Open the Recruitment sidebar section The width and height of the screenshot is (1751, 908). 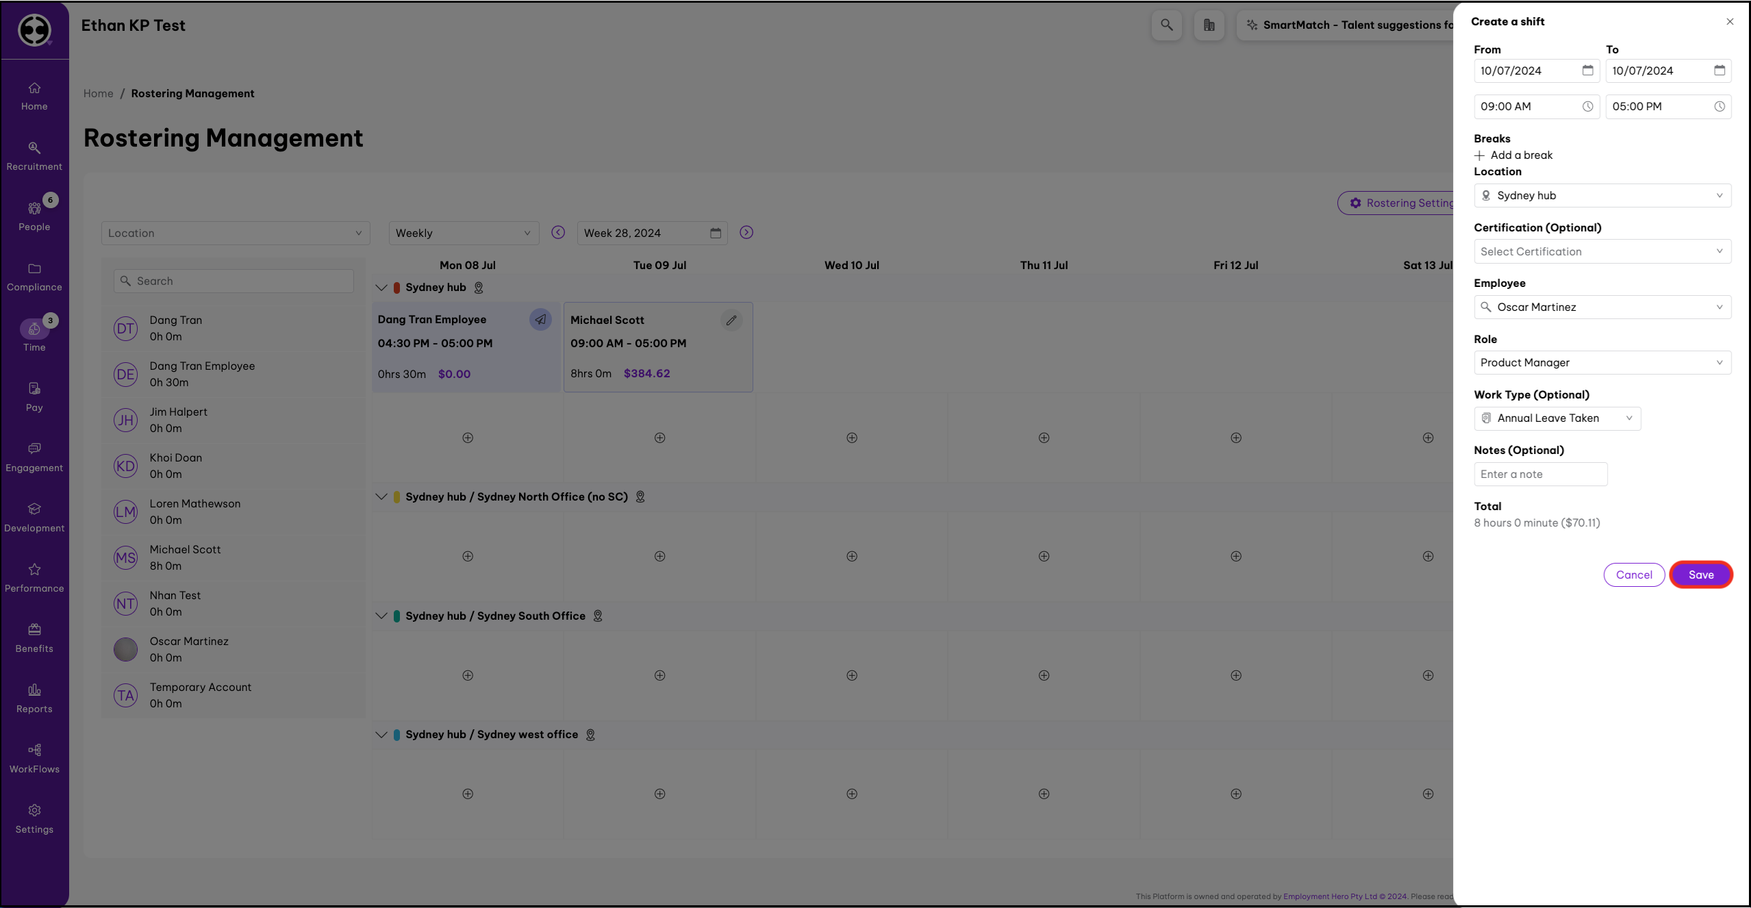click(x=34, y=156)
